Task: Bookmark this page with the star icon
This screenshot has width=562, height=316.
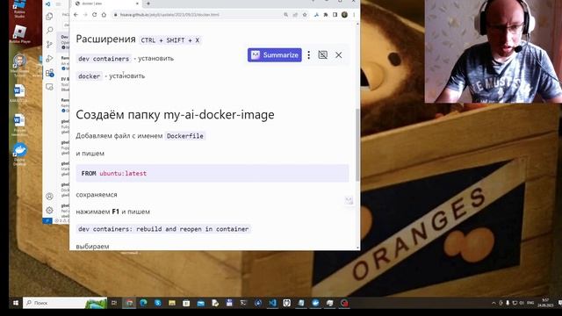Action: [305, 15]
